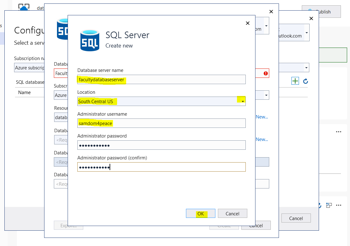This screenshot has width=350, height=246.
Task: Open the Location dropdown arrow
Action: (243, 101)
